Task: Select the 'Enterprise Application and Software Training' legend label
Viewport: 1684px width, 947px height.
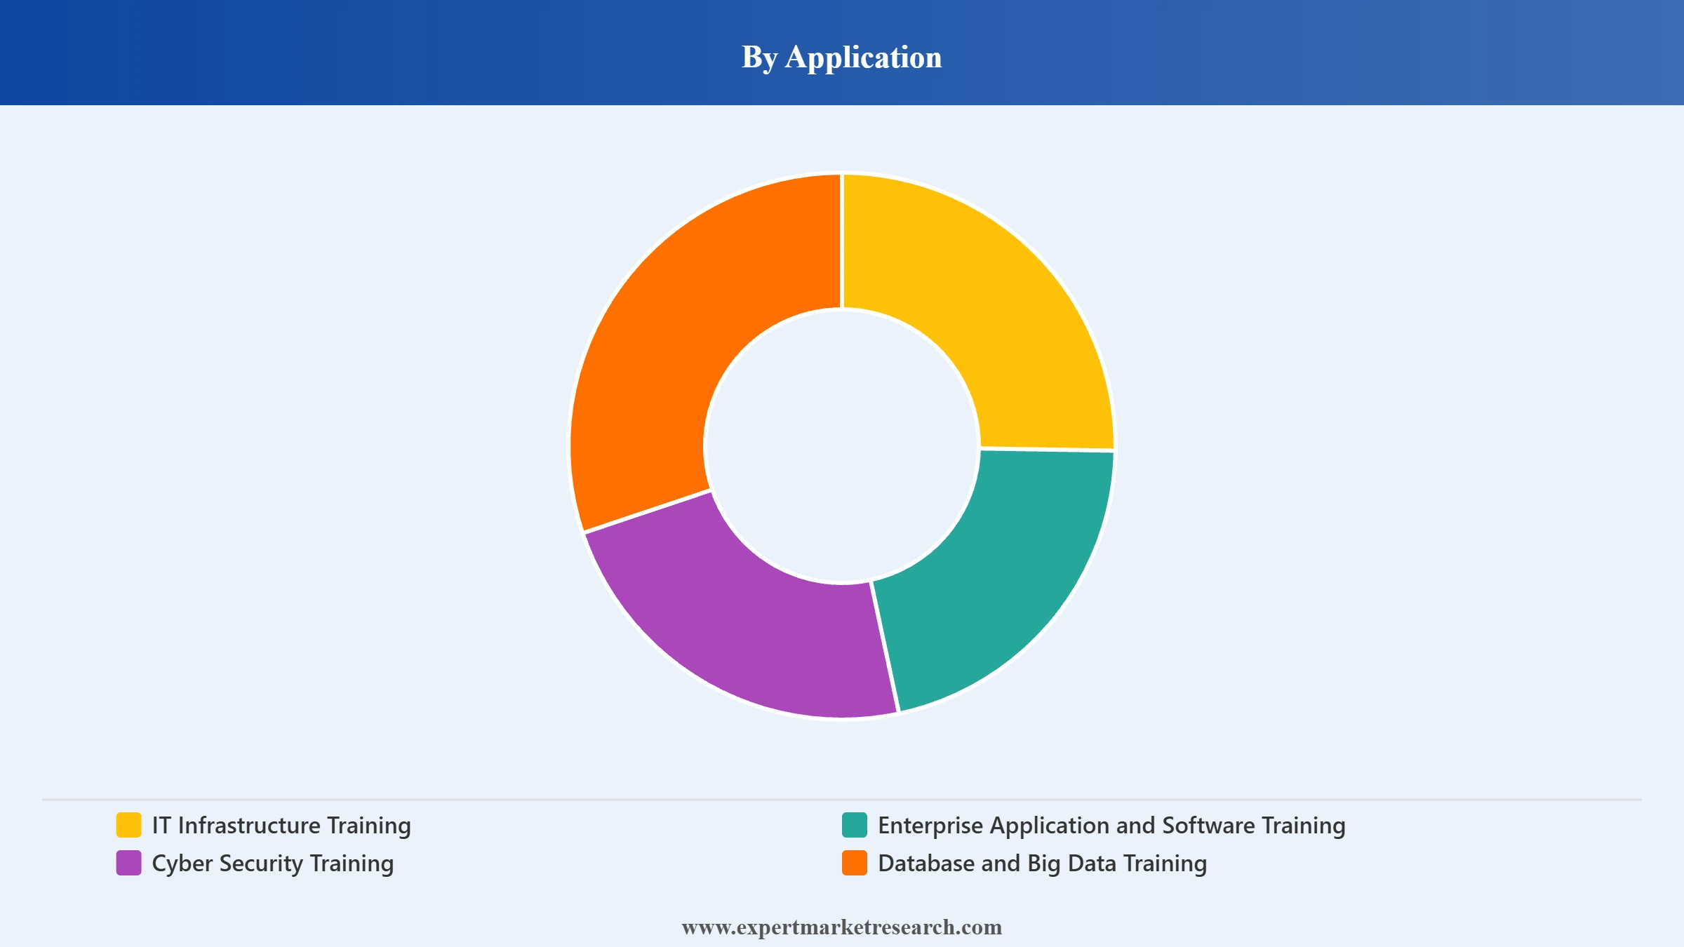Action: click(1111, 826)
